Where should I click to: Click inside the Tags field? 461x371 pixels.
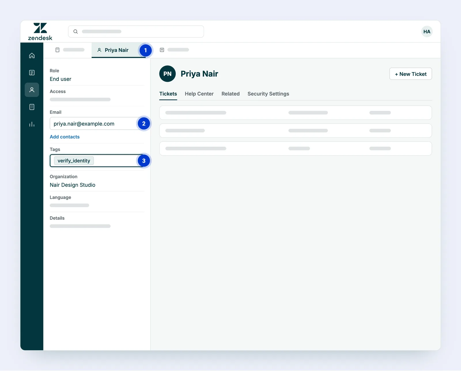tap(97, 161)
